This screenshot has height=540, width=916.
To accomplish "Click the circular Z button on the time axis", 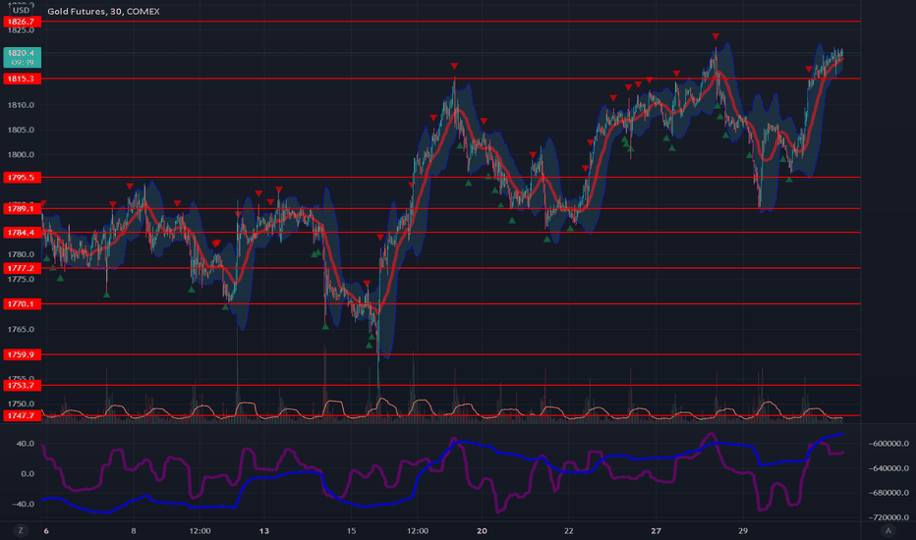I will coord(21,530).
